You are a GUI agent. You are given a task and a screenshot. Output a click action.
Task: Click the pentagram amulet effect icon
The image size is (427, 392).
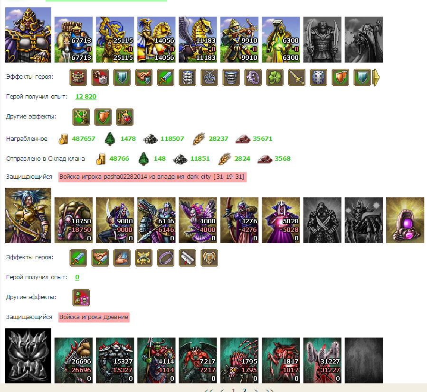[209, 77]
